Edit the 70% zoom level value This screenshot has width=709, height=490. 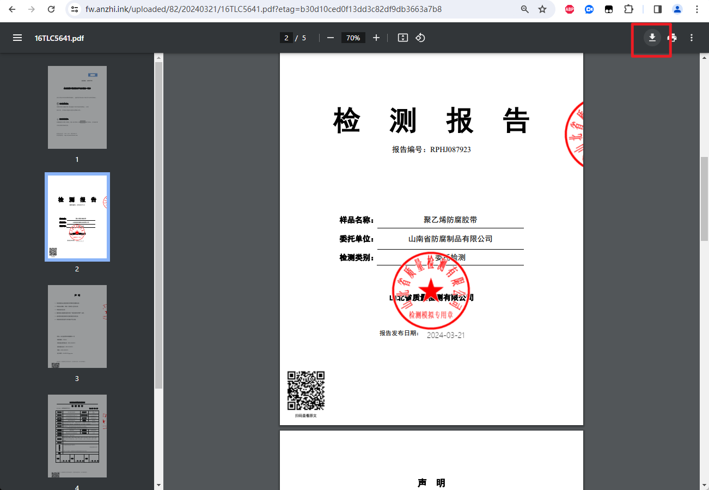[x=353, y=38]
